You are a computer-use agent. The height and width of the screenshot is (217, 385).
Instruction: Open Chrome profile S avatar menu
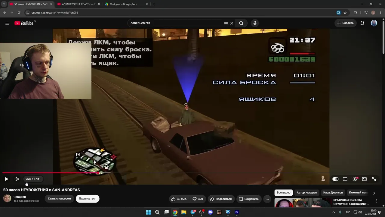pos(373,13)
